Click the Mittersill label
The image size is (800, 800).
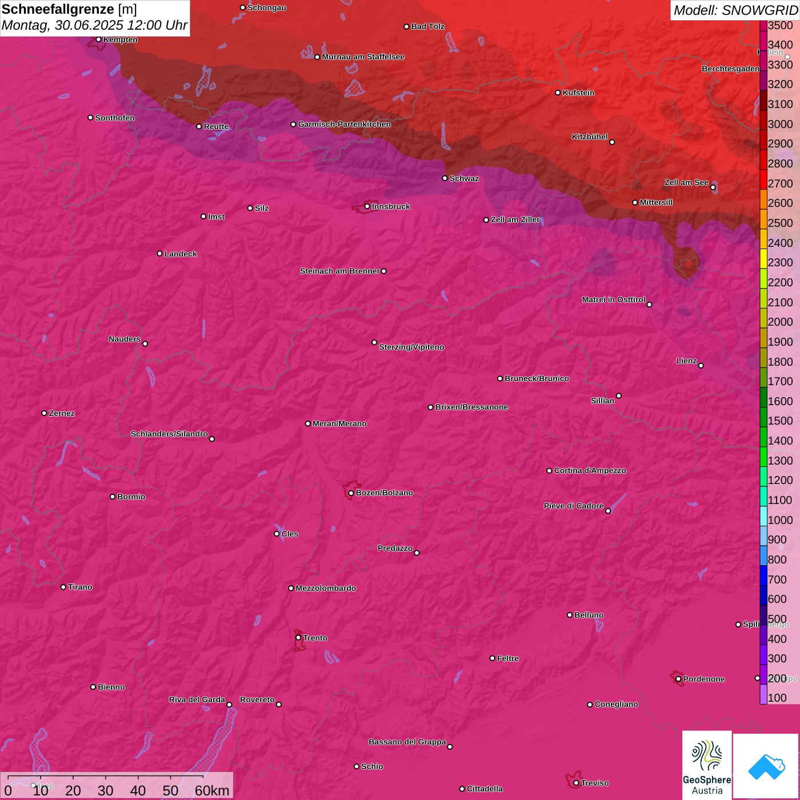pyautogui.click(x=656, y=202)
